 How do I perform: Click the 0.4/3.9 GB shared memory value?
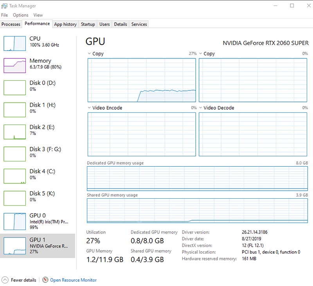[x=147, y=259]
